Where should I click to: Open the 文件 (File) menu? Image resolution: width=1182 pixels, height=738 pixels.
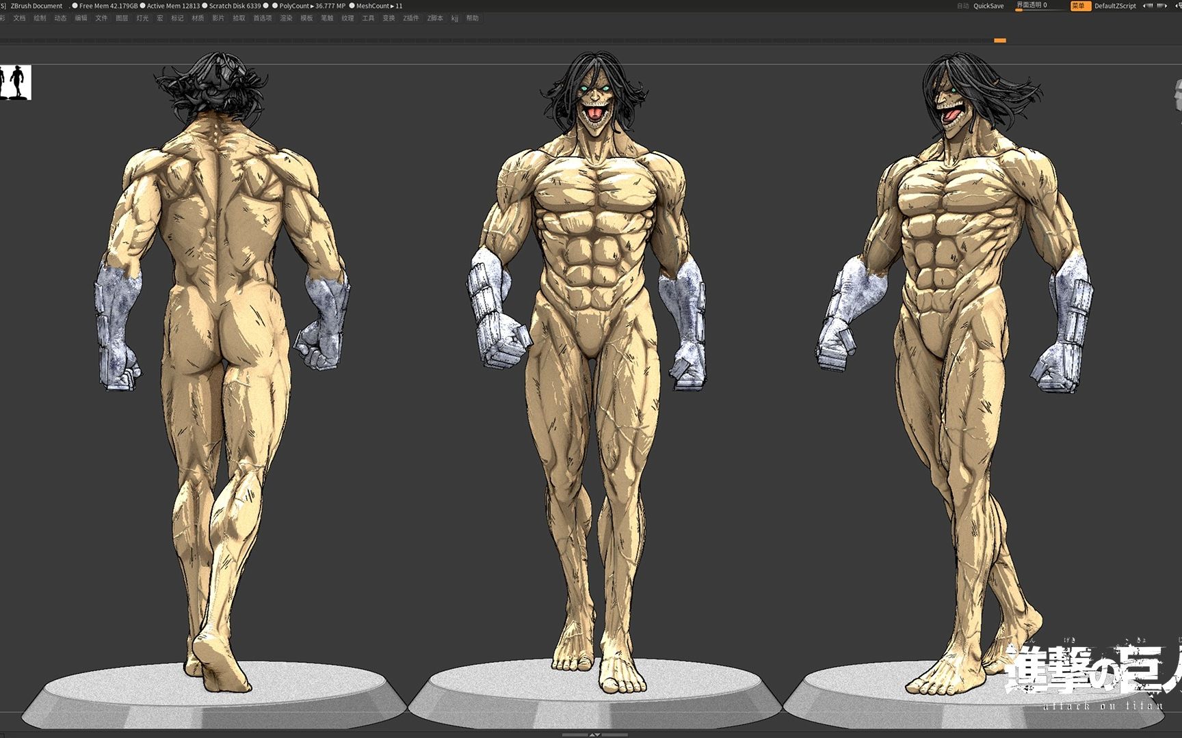[101, 18]
